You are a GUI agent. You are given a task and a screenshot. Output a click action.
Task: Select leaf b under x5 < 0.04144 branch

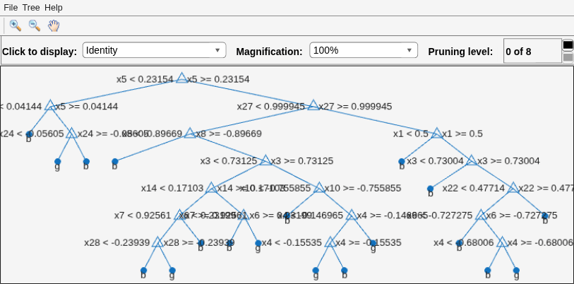click(x=29, y=134)
